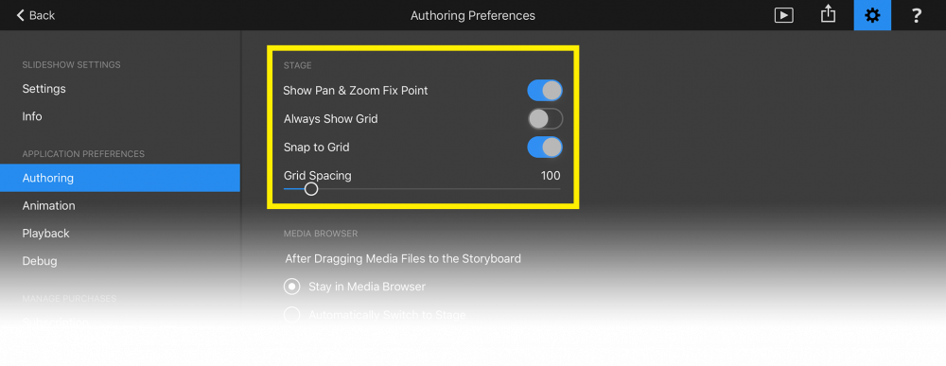Click the Grid Spacing slider track
Screen dimensions: 946x366
[422, 189]
